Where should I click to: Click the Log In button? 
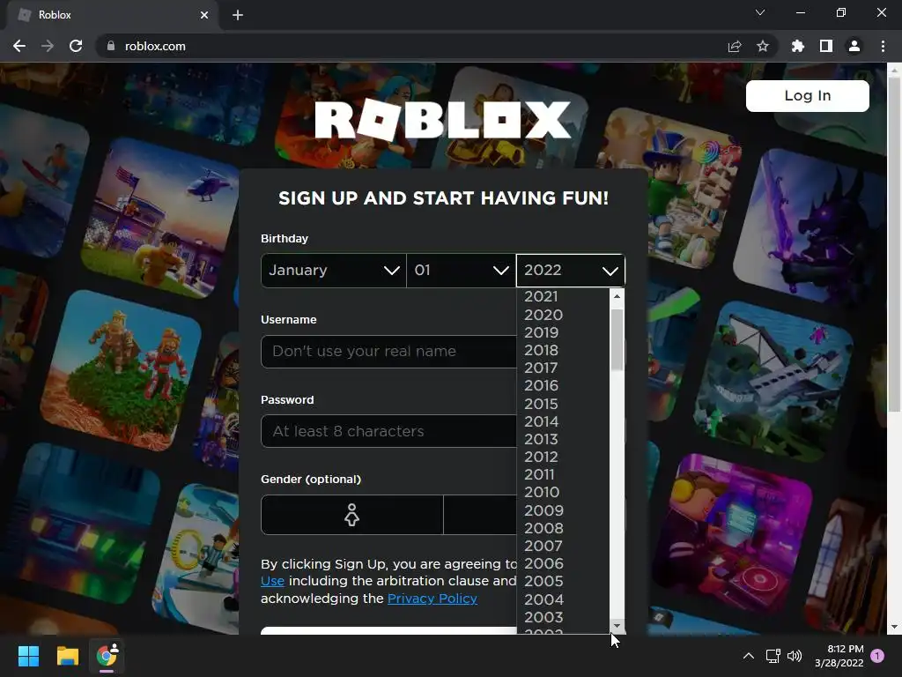[x=807, y=95]
